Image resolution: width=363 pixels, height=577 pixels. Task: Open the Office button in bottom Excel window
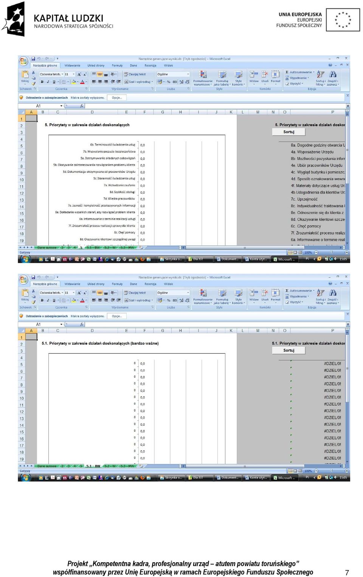(23, 279)
